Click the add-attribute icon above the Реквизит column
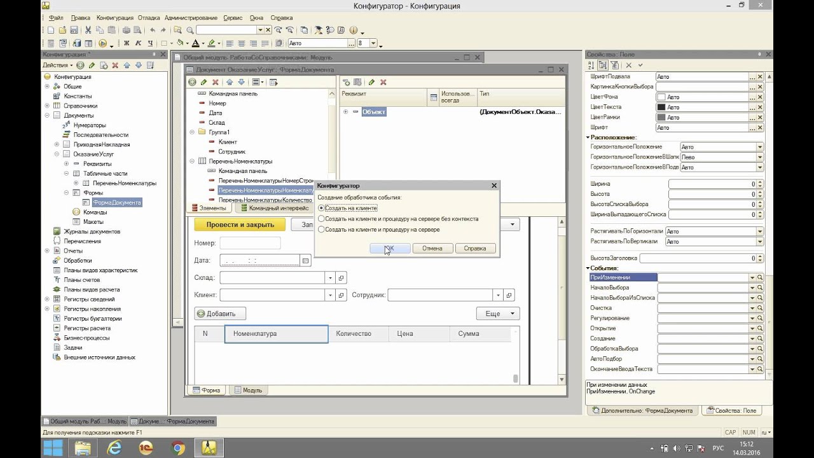 (347, 82)
